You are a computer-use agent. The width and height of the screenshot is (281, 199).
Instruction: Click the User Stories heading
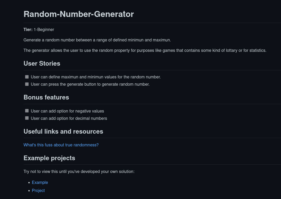[x=42, y=64]
